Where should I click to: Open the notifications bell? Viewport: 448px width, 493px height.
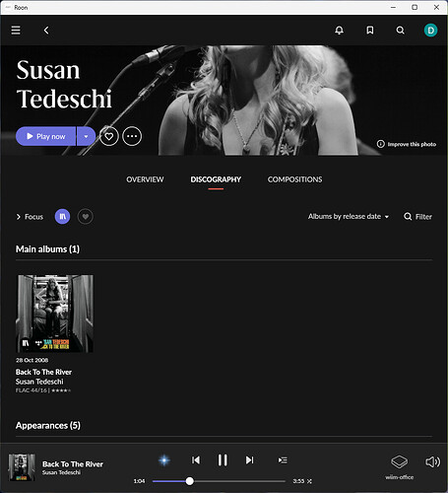(339, 31)
